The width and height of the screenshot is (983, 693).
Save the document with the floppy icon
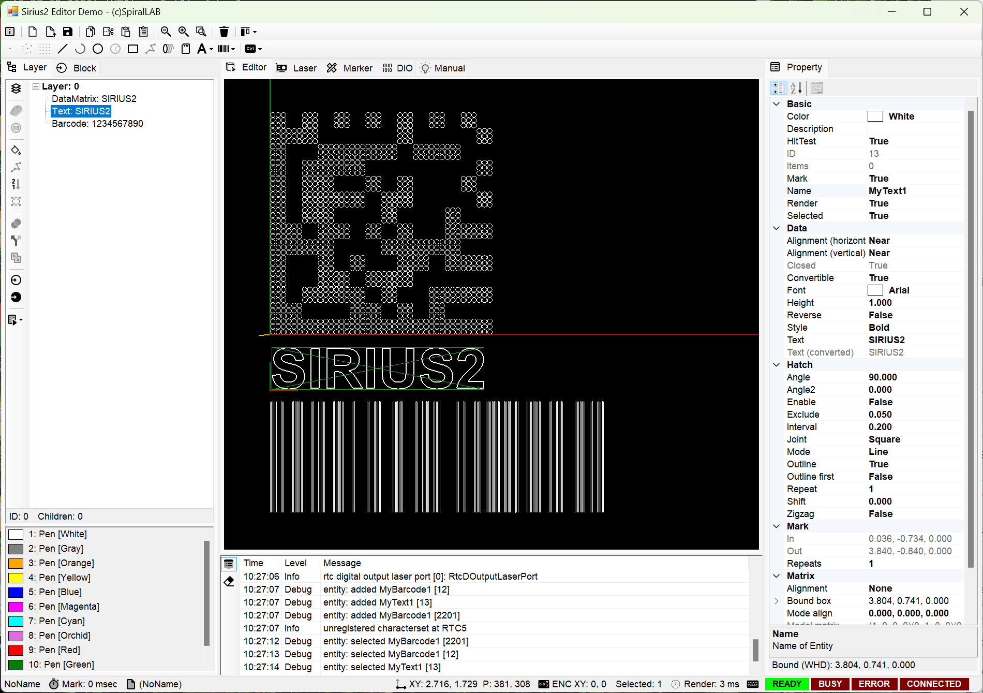68,32
